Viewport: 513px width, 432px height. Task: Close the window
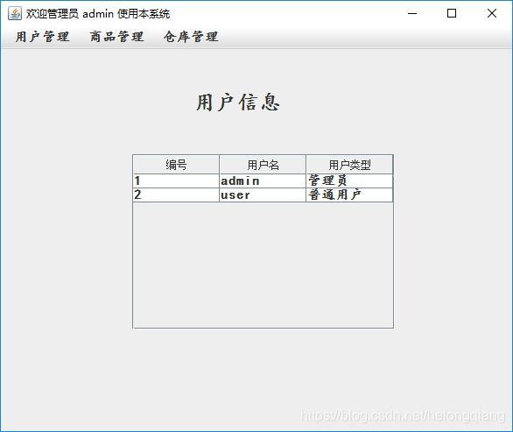pyautogui.click(x=492, y=13)
